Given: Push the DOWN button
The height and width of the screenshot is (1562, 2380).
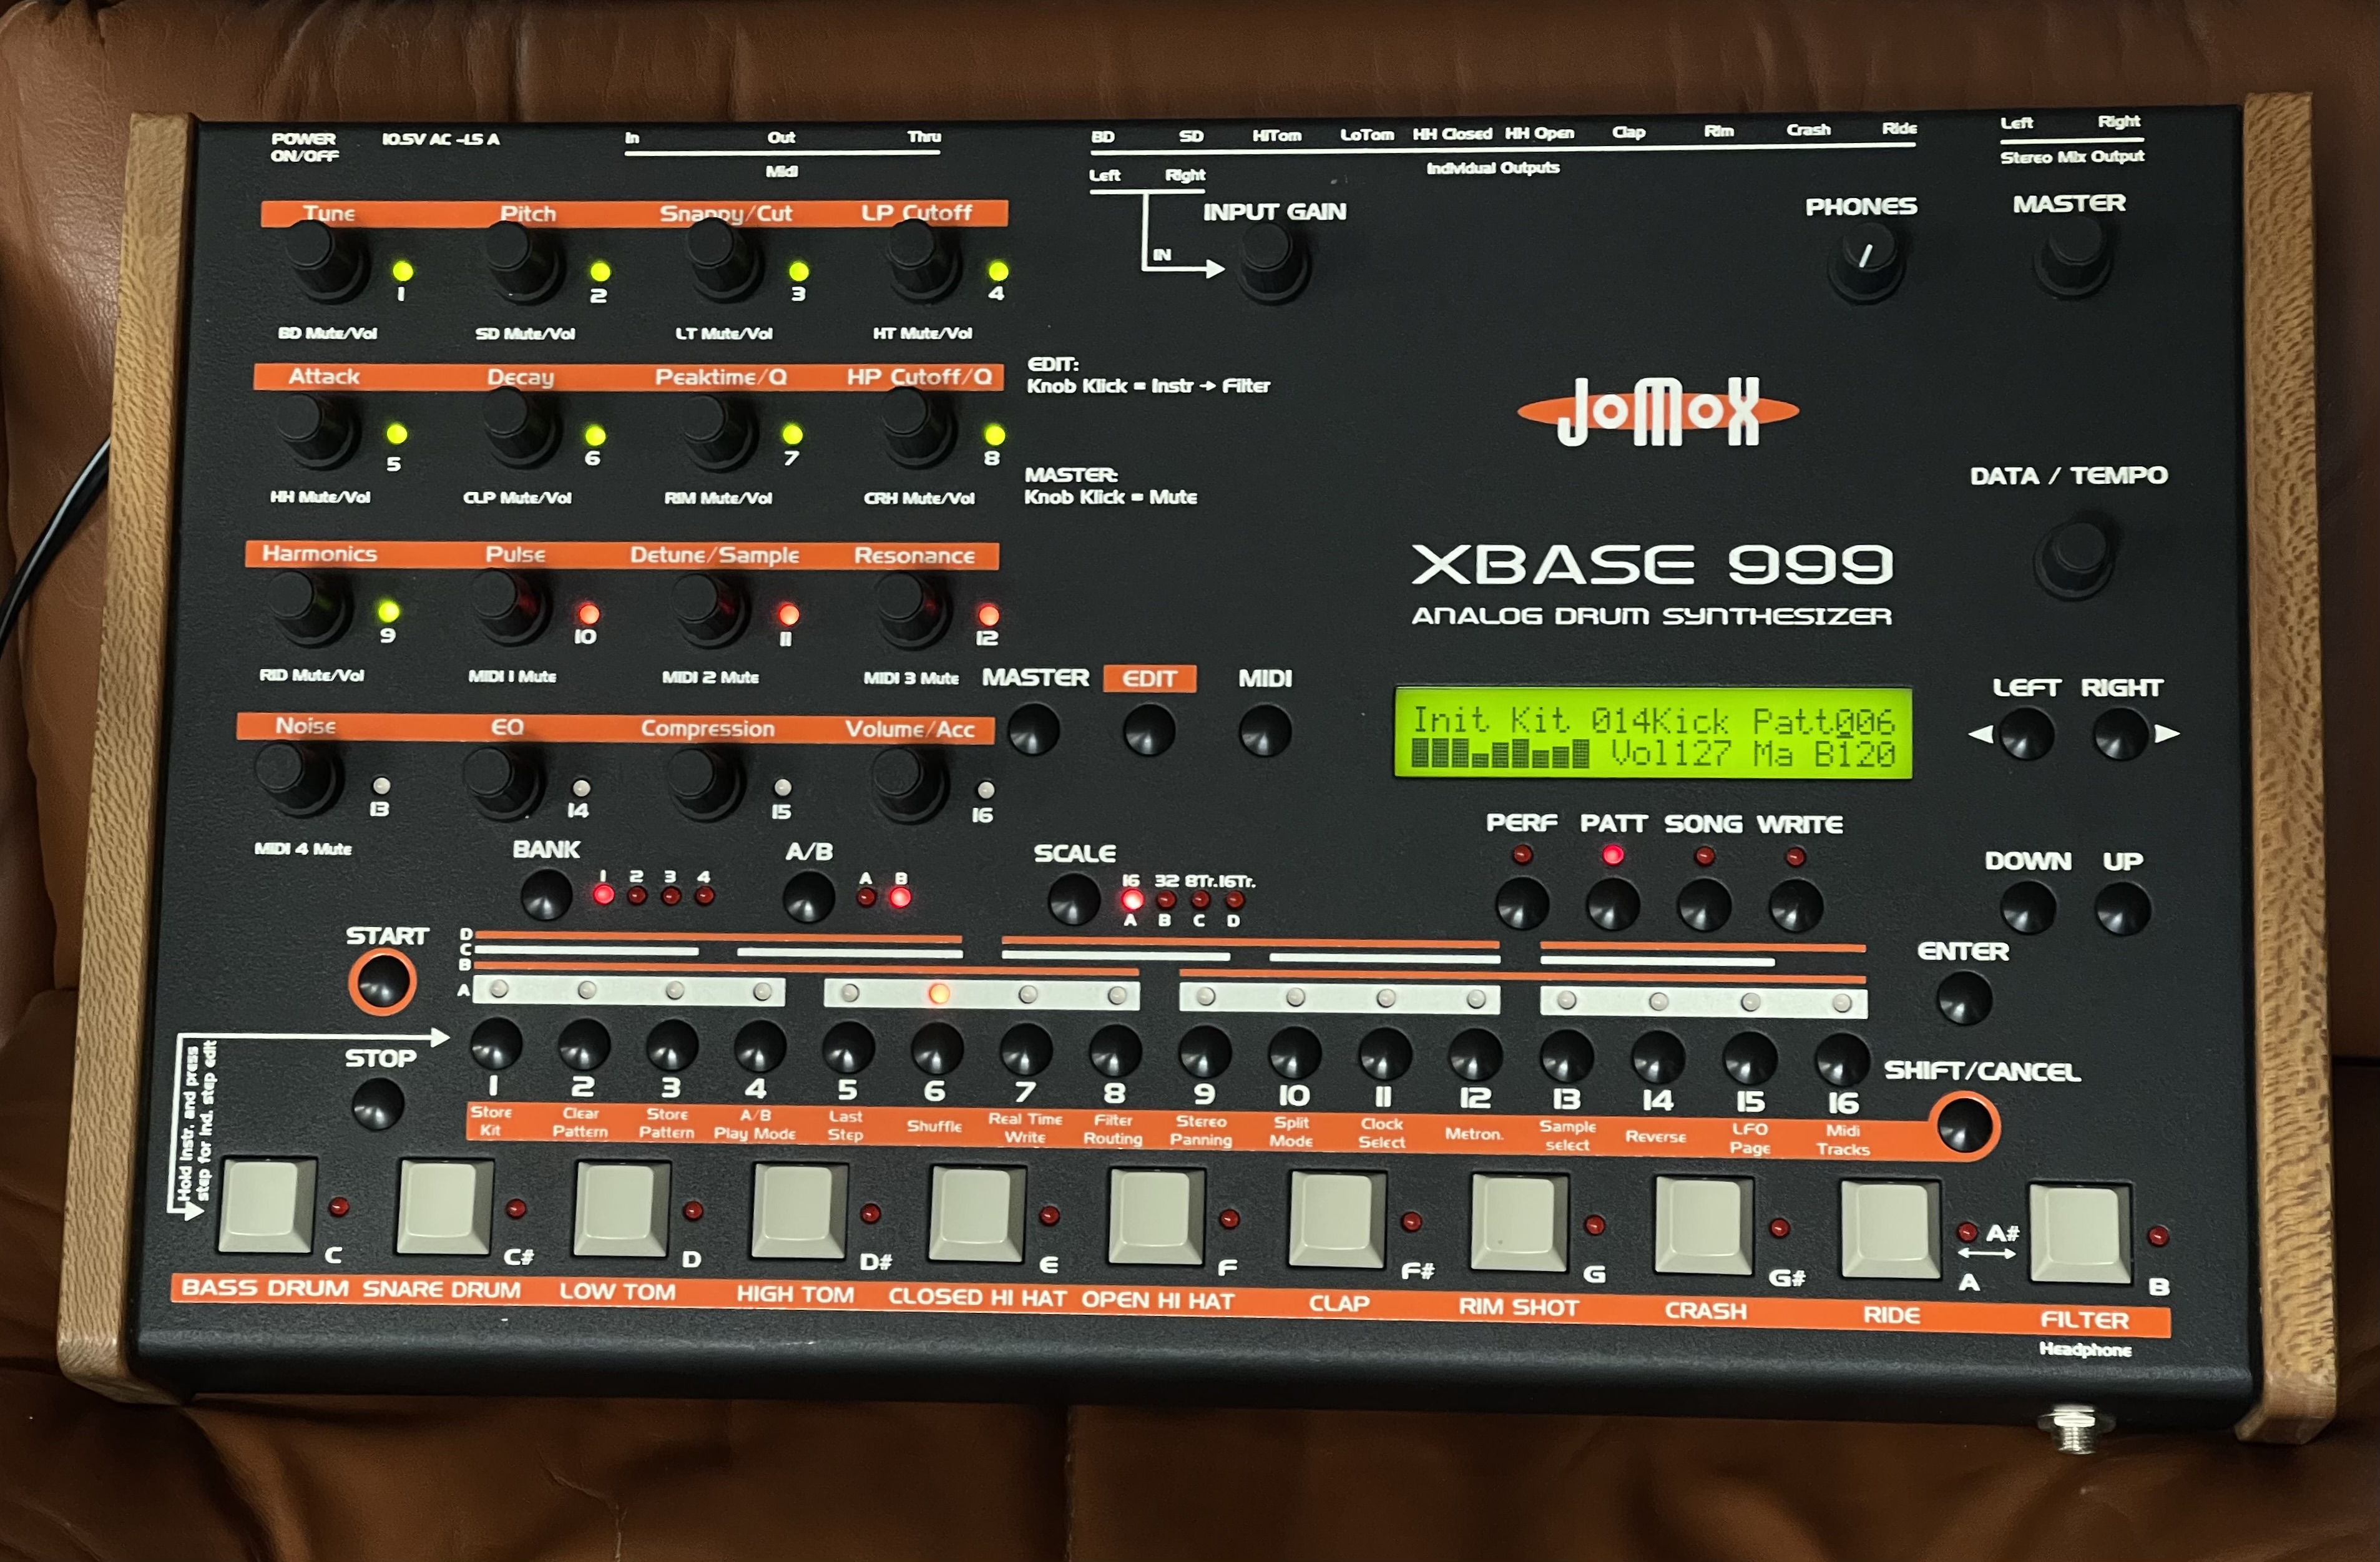Looking at the screenshot, I should pyautogui.click(x=2028, y=908).
